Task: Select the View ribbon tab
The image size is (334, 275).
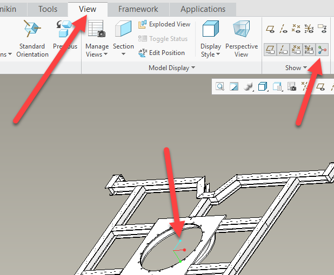Action: [x=88, y=9]
